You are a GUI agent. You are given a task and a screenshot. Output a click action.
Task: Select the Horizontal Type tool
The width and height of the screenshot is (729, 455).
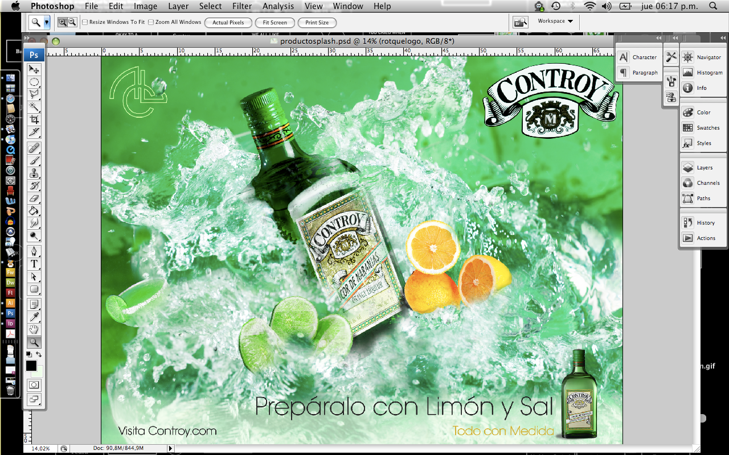point(34,264)
